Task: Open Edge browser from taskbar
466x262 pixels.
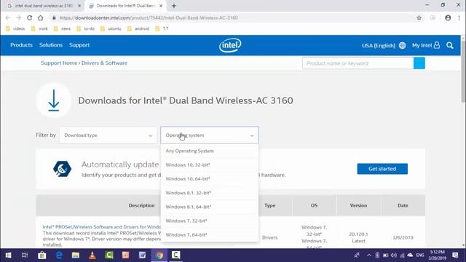Action: click(59, 255)
